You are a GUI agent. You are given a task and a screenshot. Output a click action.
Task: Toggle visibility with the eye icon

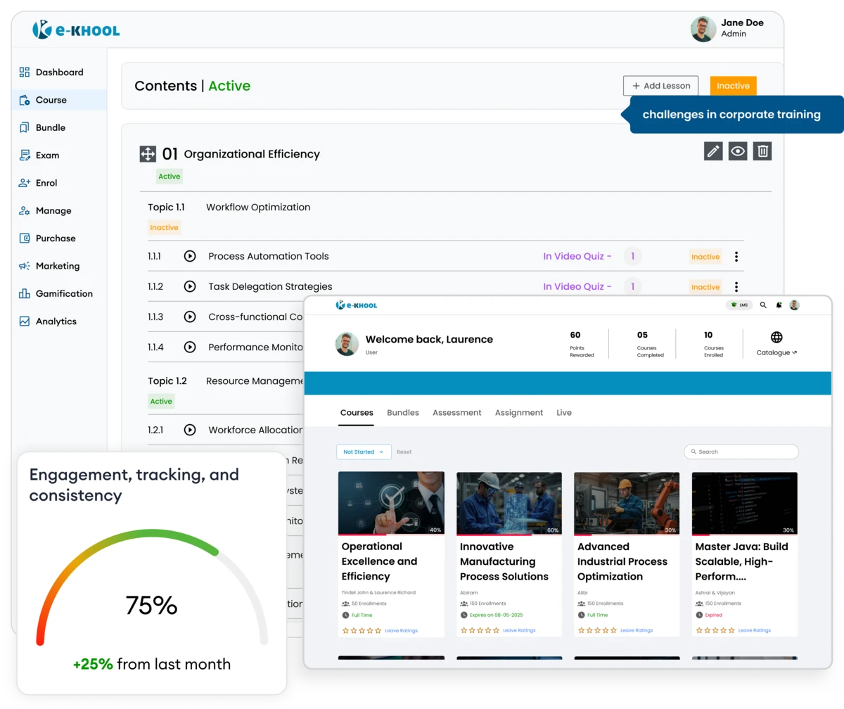point(737,151)
